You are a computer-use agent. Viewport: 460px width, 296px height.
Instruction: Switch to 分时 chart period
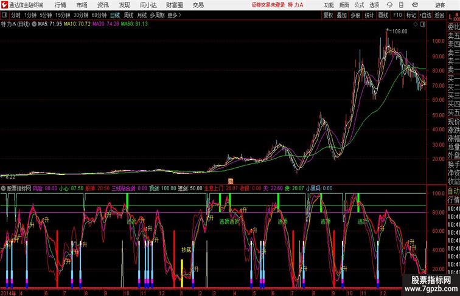click(x=16, y=15)
